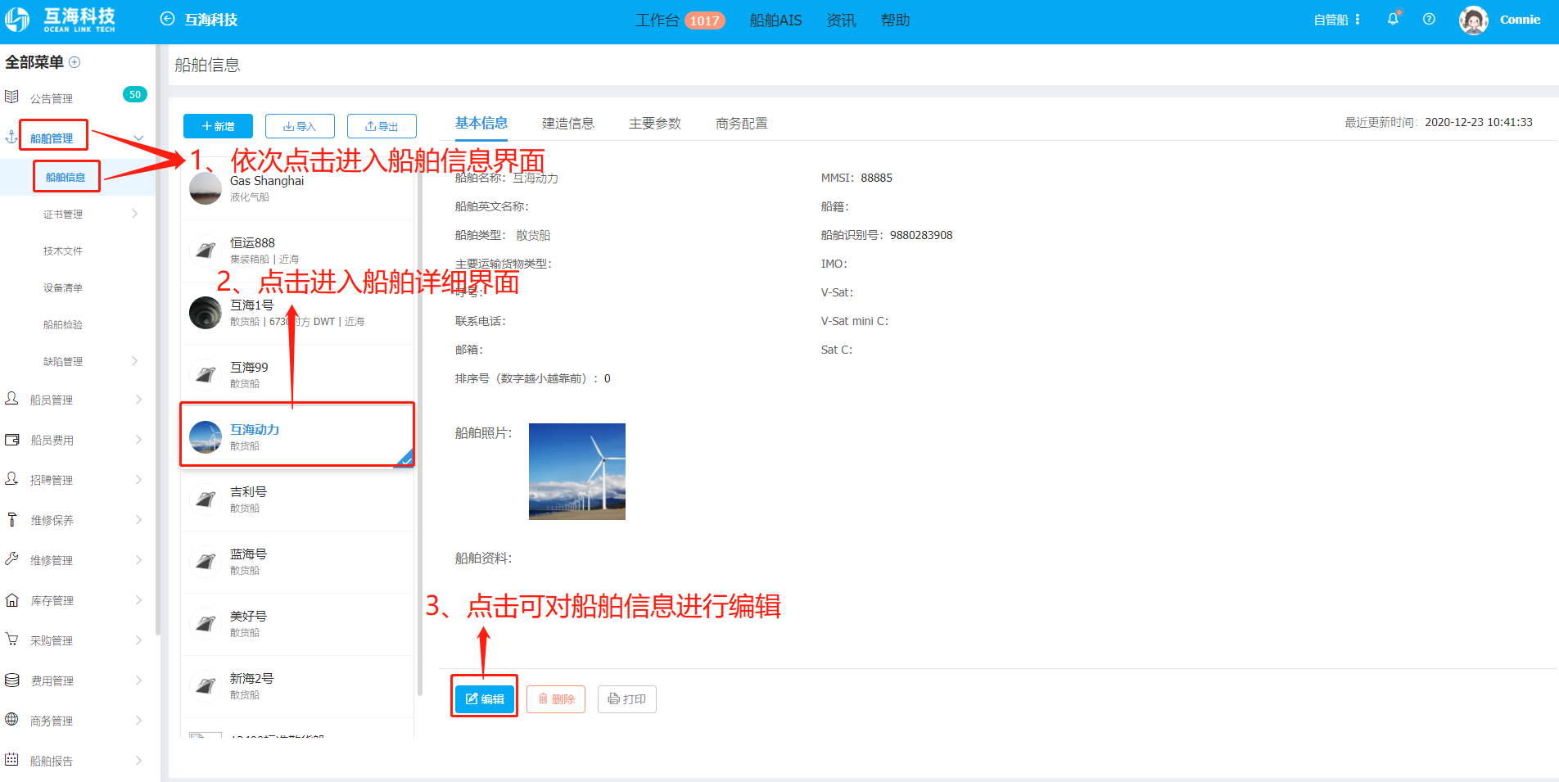This screenshot has width=1559, height=782.
Task: Click the back arrow icon beside 互海科技
Action: point(167,19)
